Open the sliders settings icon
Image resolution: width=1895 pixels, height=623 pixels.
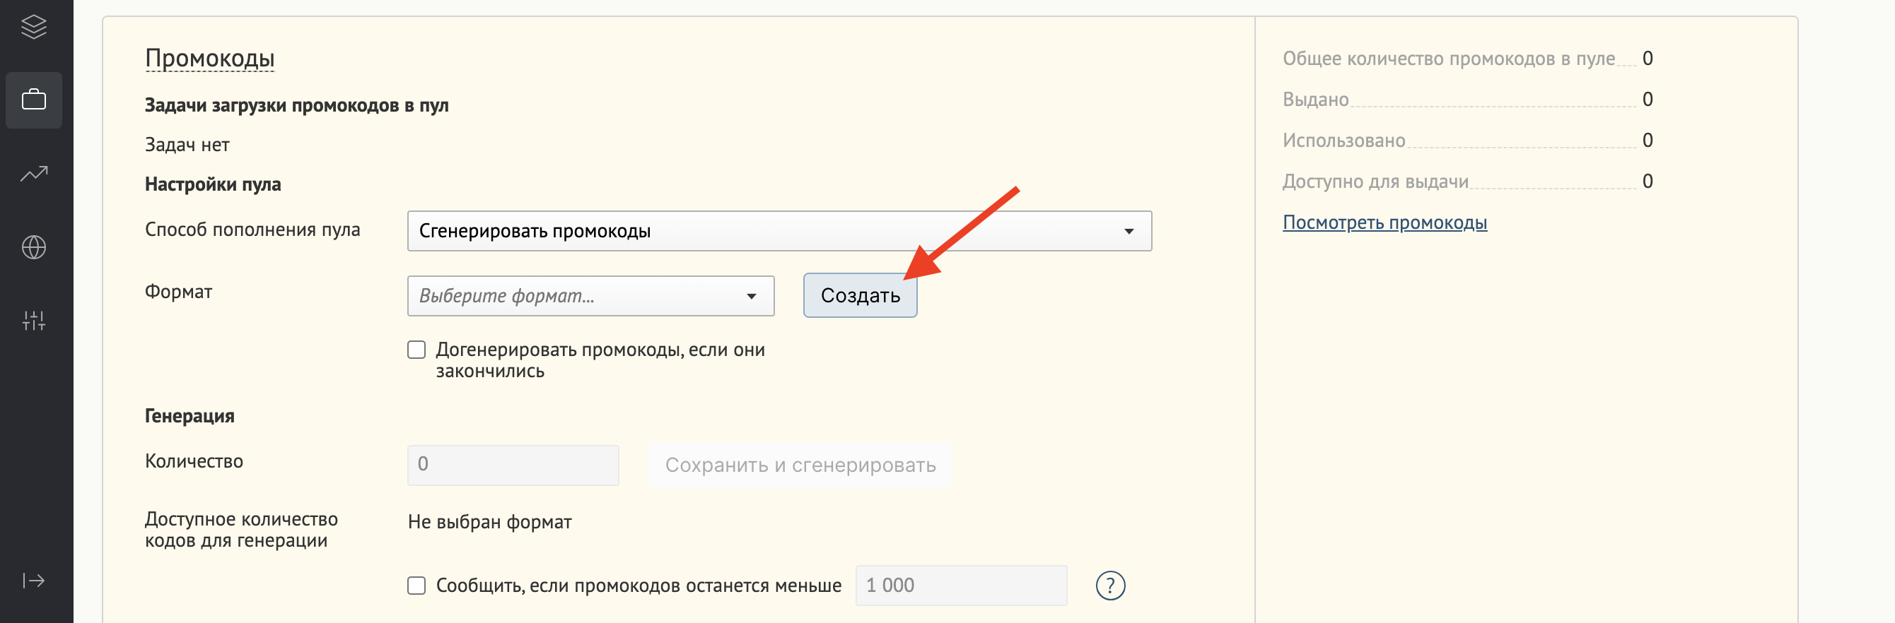pyautogui.click(x=34, y=320)
